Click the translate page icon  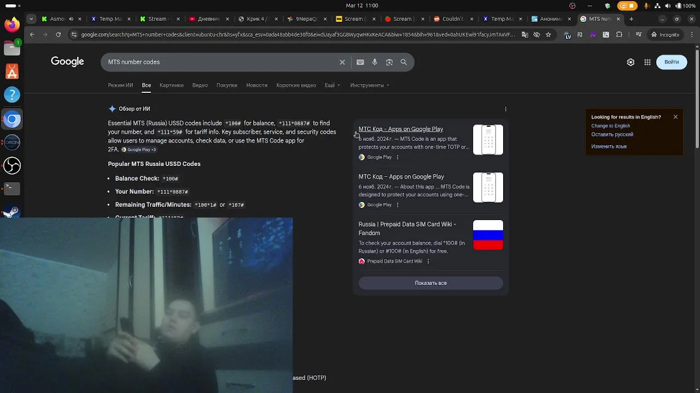click(525, 34)
